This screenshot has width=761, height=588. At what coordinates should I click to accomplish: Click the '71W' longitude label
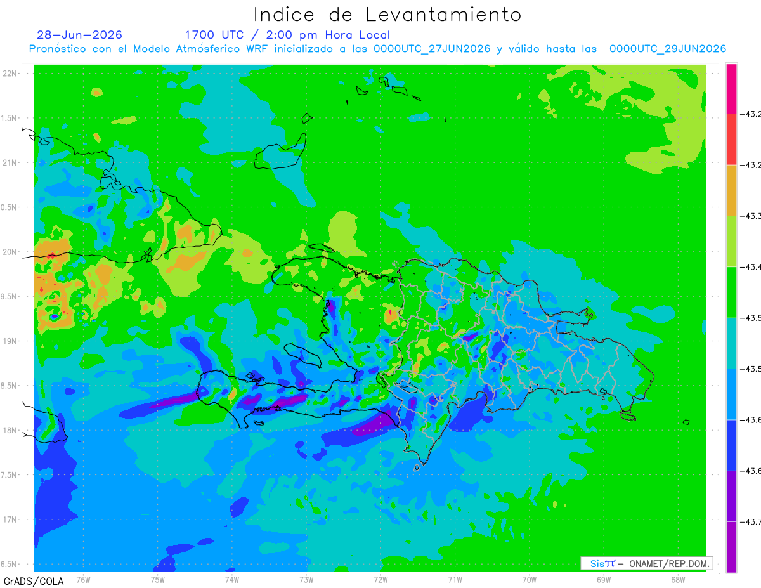pos(455,579)
